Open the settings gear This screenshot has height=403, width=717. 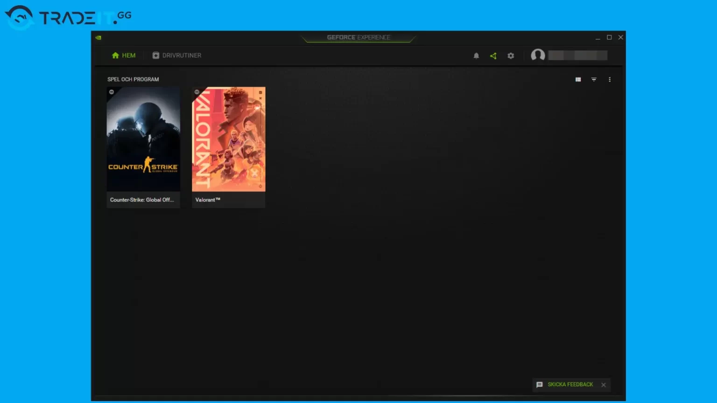tap(511, 56)
